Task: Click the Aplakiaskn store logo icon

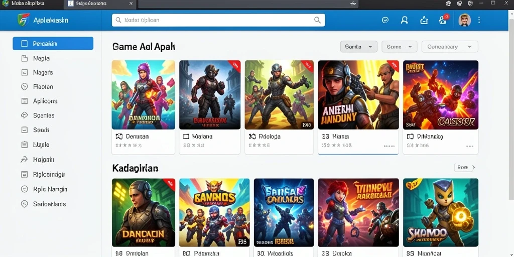Action: (24, 20)
